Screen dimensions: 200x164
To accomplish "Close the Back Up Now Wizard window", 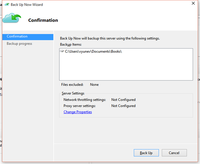I will point(193,4).
